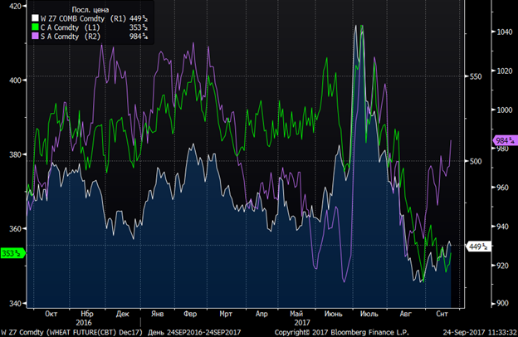Click the Фев month label on axis
Viewport: 518px width, 337px height.
190,314
